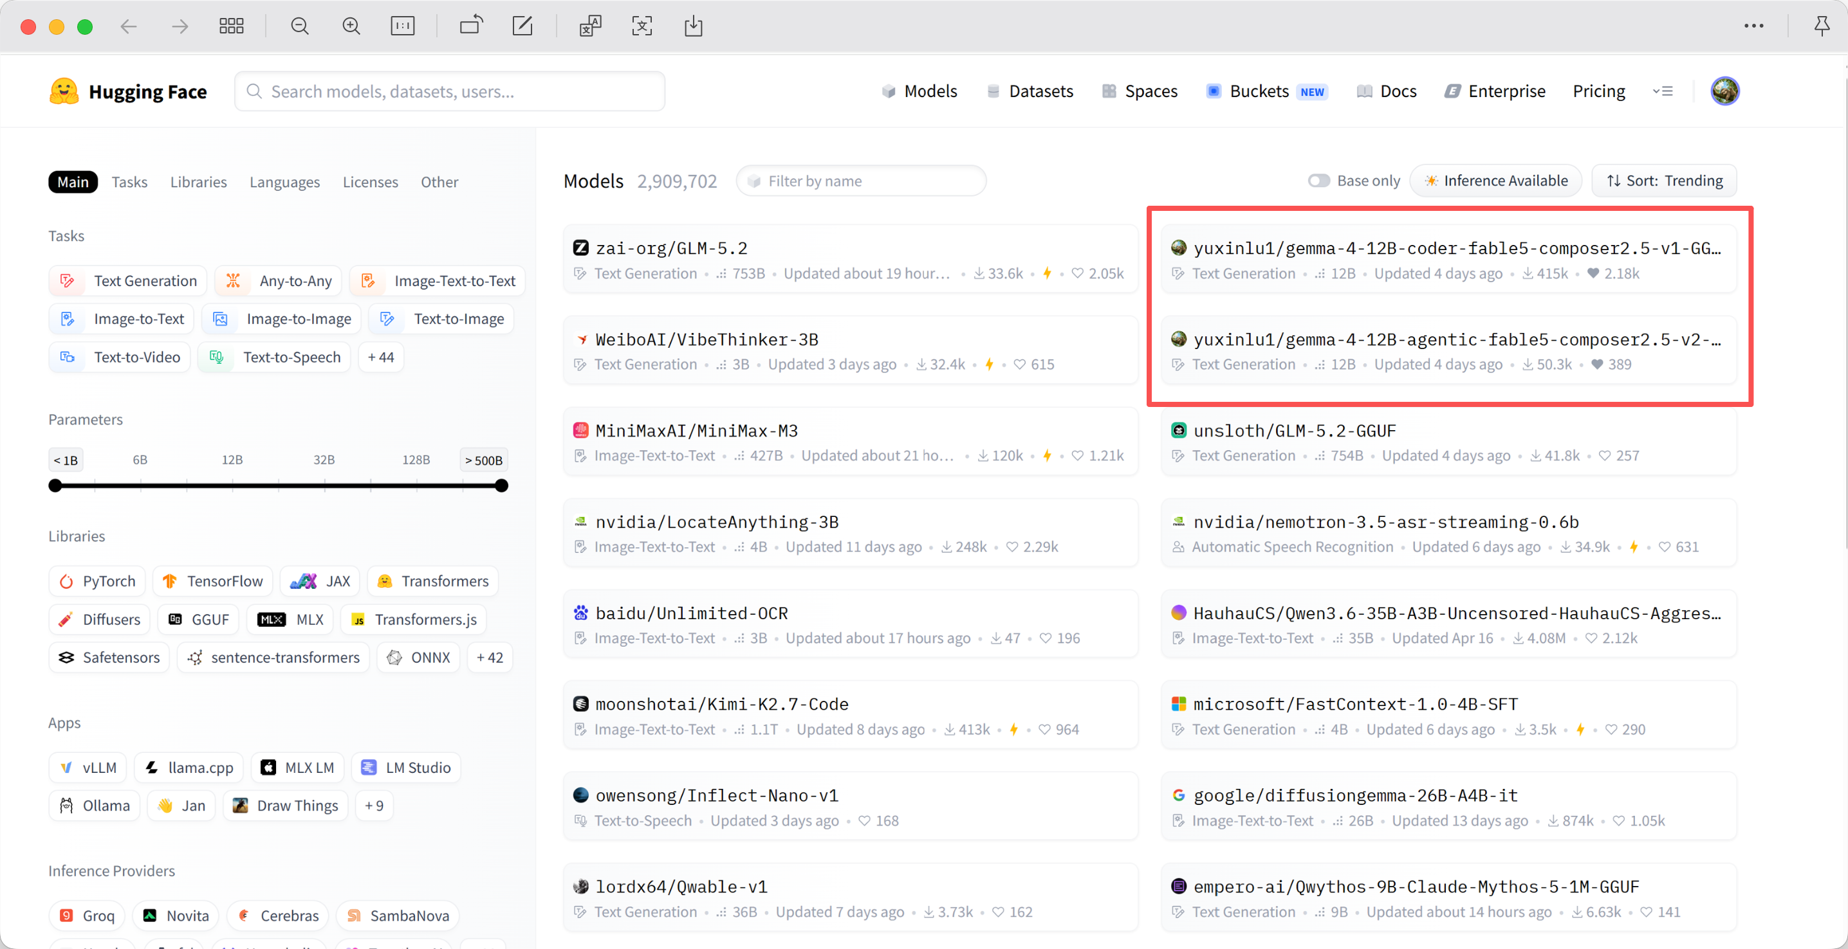
Task: Expand the navigation overflow menu icon
Action: tap(1663, 91)
